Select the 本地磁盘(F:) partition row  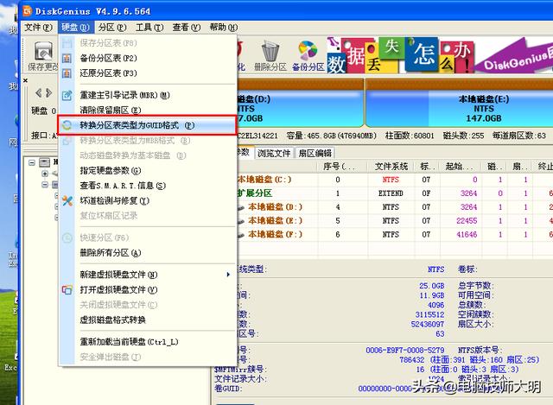395,235
